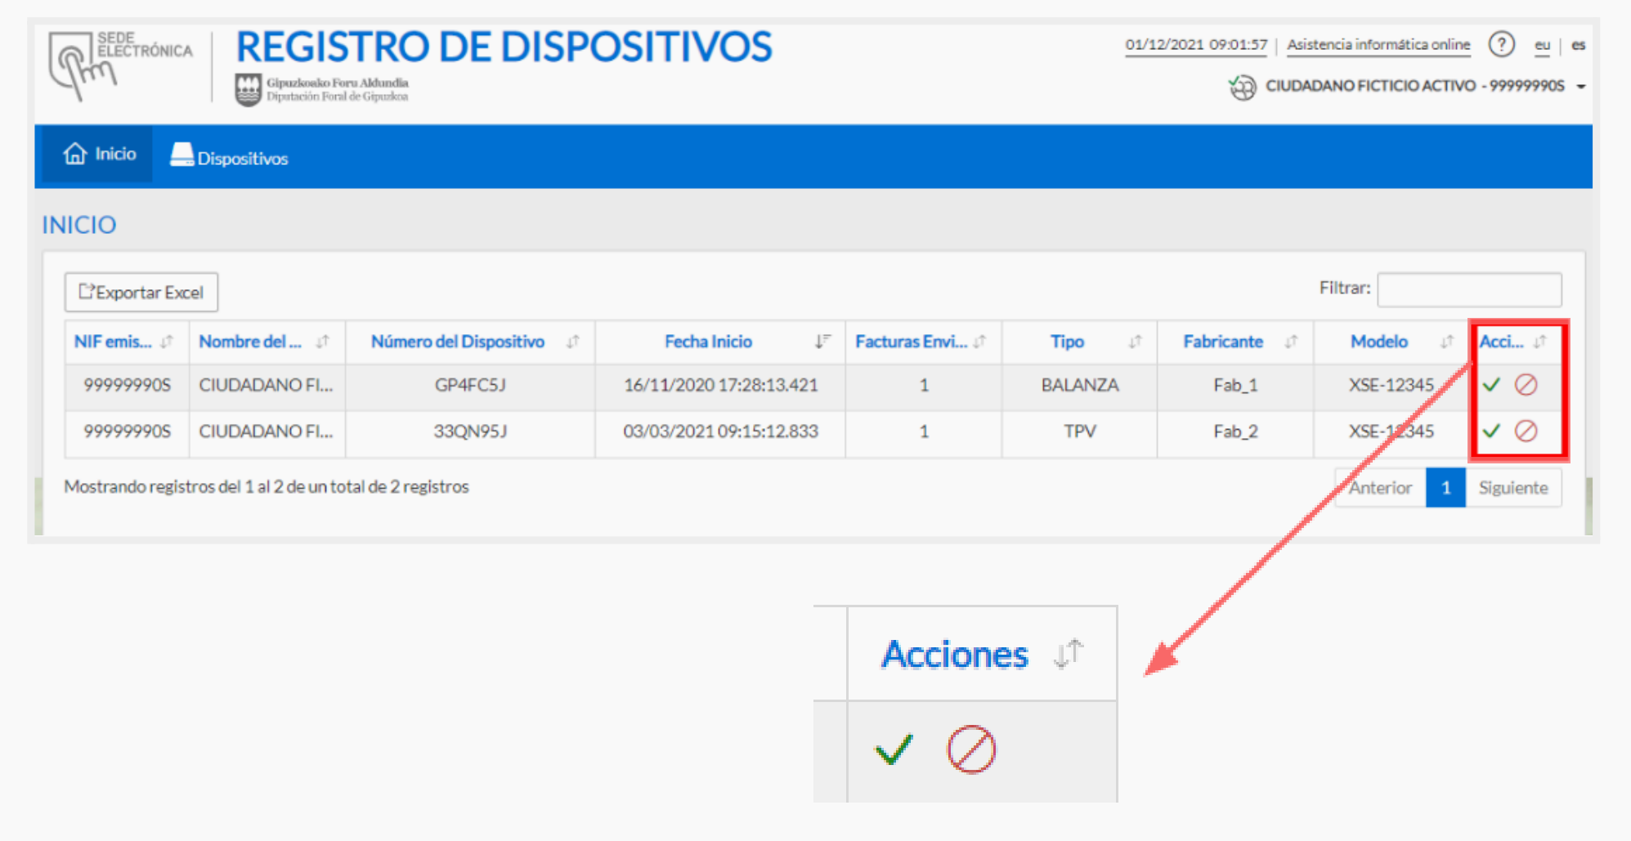The width and height of the screenshot is (1631, 841).
Task: Go to the Anterior page
Action: coord(1380,488)
